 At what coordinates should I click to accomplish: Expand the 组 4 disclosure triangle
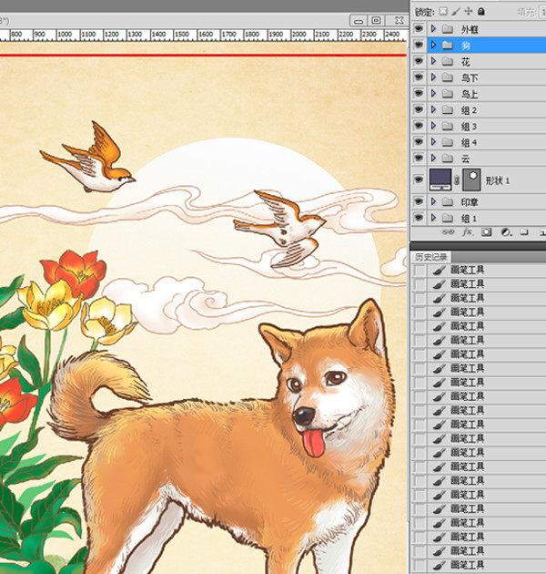click(x=434, y=141)
